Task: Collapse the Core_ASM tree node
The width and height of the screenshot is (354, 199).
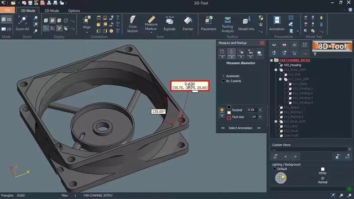Action: 280,80
